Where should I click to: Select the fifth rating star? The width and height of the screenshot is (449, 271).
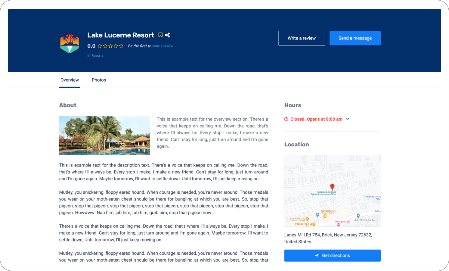[x=121, y=46]
